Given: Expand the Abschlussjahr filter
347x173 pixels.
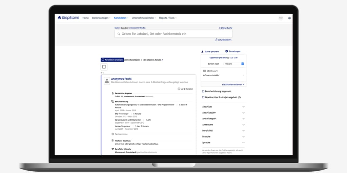Looking at the screenshot, I should tap(223, 113).
